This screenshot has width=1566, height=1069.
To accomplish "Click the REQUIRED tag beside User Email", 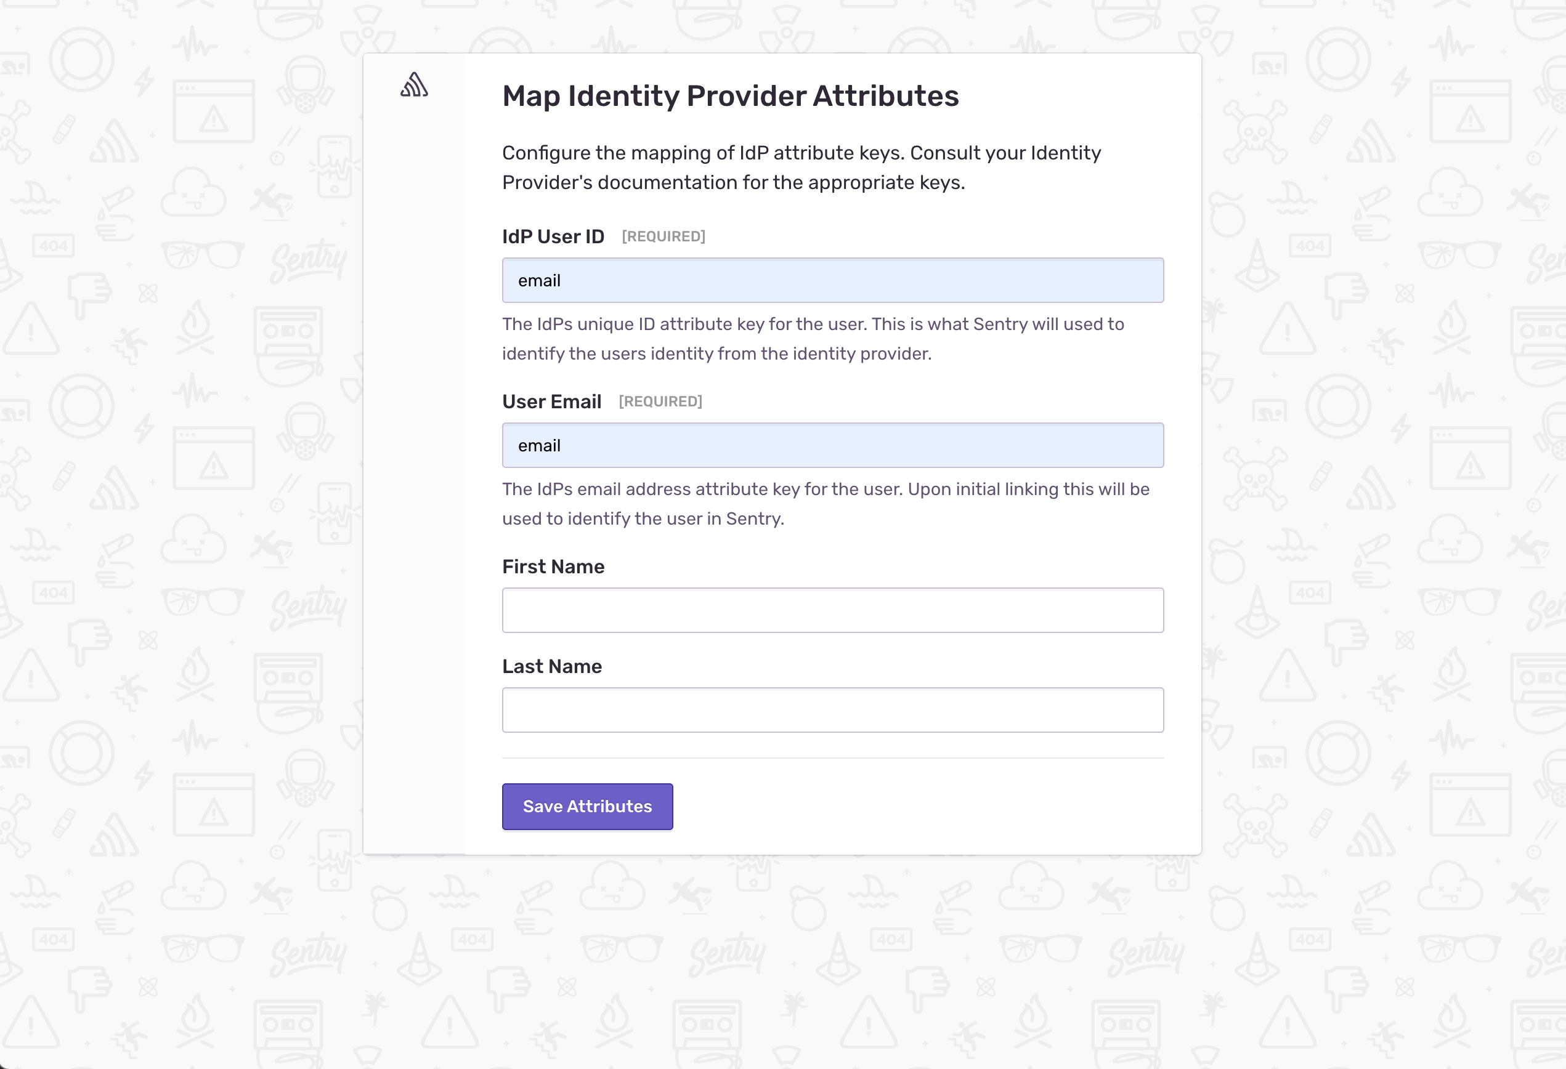I will (660, 401).
